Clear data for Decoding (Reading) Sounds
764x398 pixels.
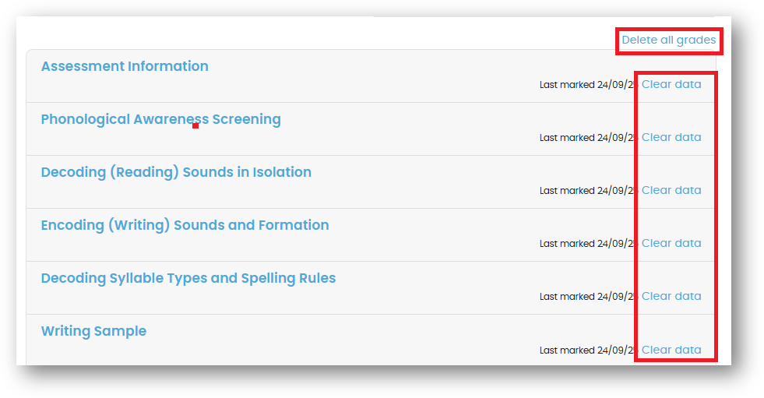point(671,190)
